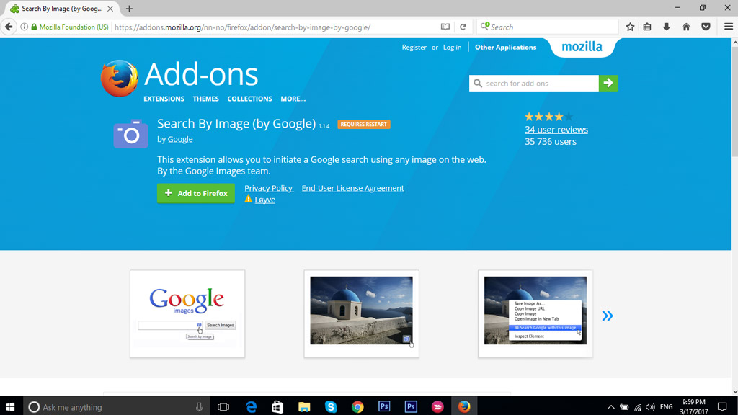Open the EXTENSIONS menu item
Image resolution: width=738 pixels, height=415 pixels.
(164, 99)
